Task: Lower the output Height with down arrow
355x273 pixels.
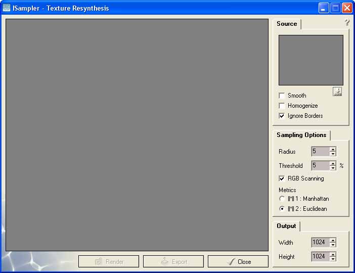Action: click(333, 259)
